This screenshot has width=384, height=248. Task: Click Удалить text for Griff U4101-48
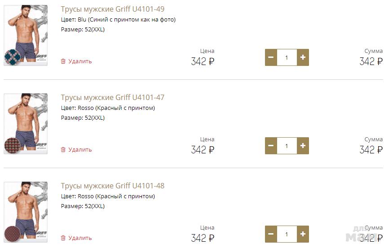click(x=80, y=238)
